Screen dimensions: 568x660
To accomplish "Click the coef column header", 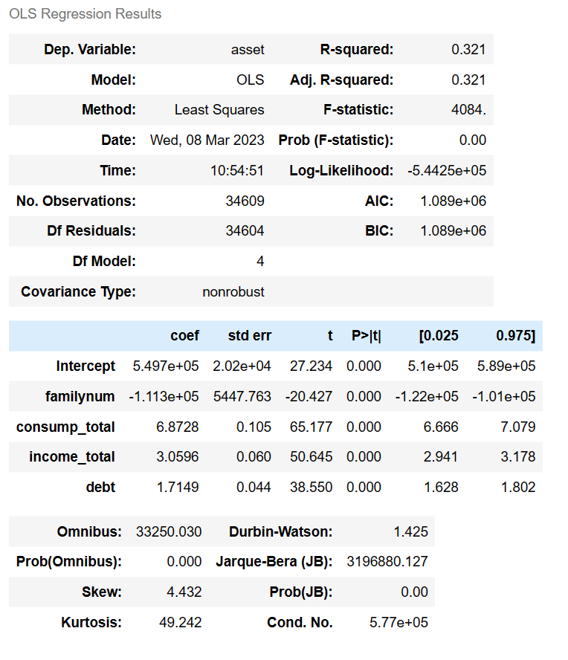I will tap(185, 335).
